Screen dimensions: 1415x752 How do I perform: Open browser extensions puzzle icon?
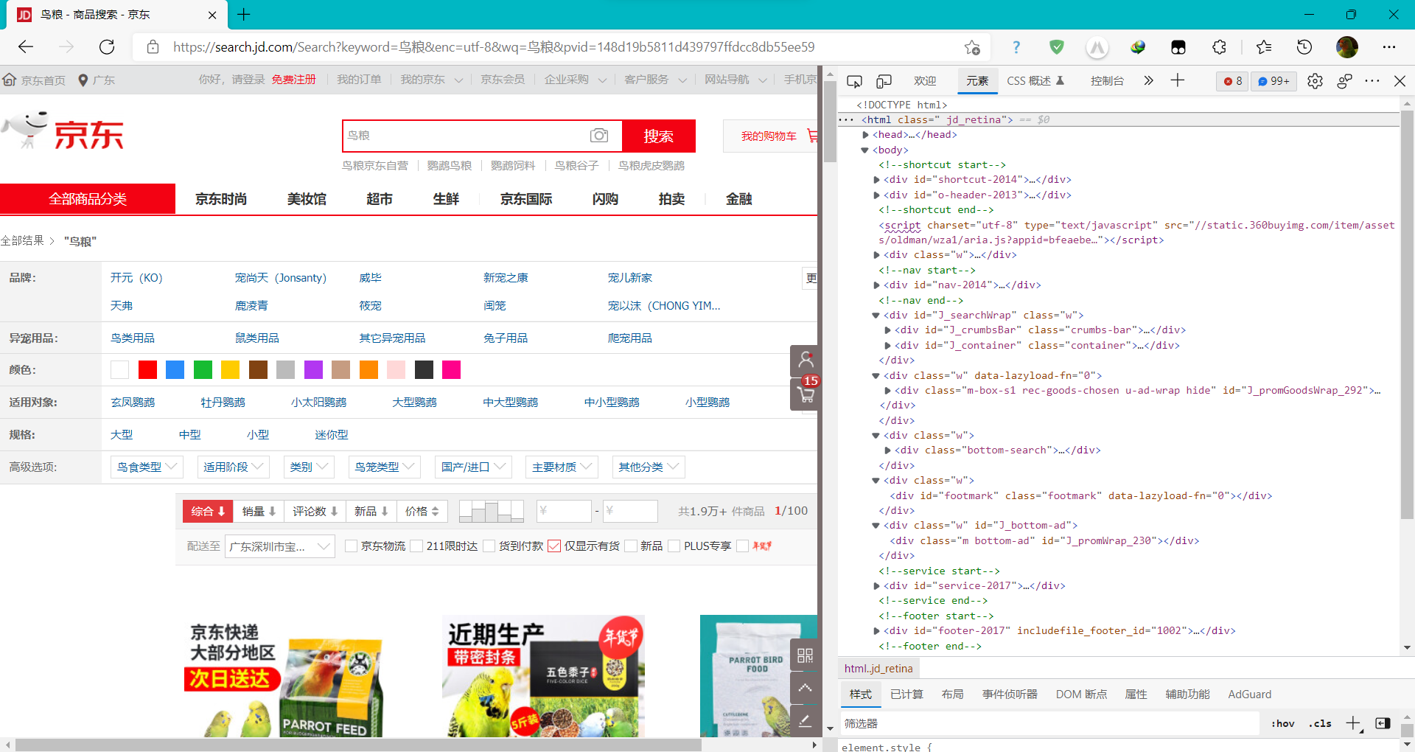(1219, 47)
